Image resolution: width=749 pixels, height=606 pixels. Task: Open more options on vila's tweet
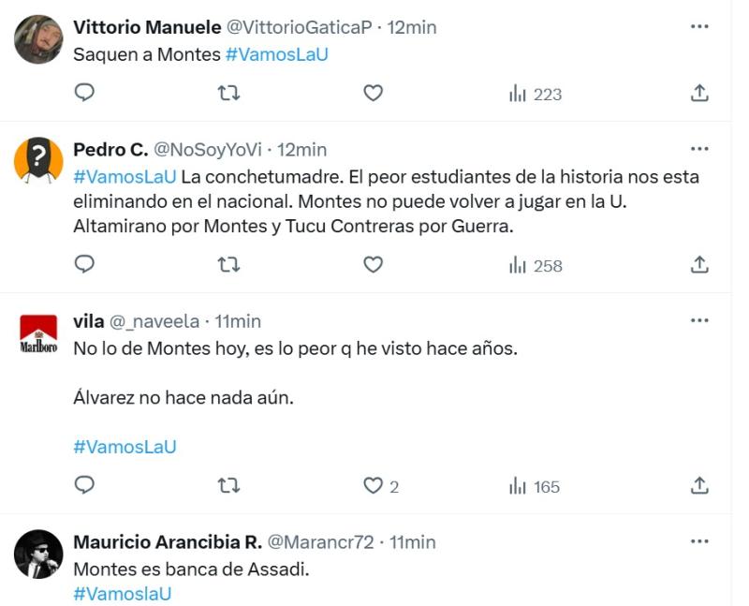pyautogui.click(x=698, y=318)
